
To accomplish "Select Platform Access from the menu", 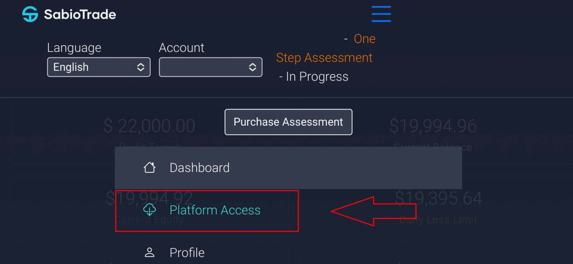I will 215,210.
